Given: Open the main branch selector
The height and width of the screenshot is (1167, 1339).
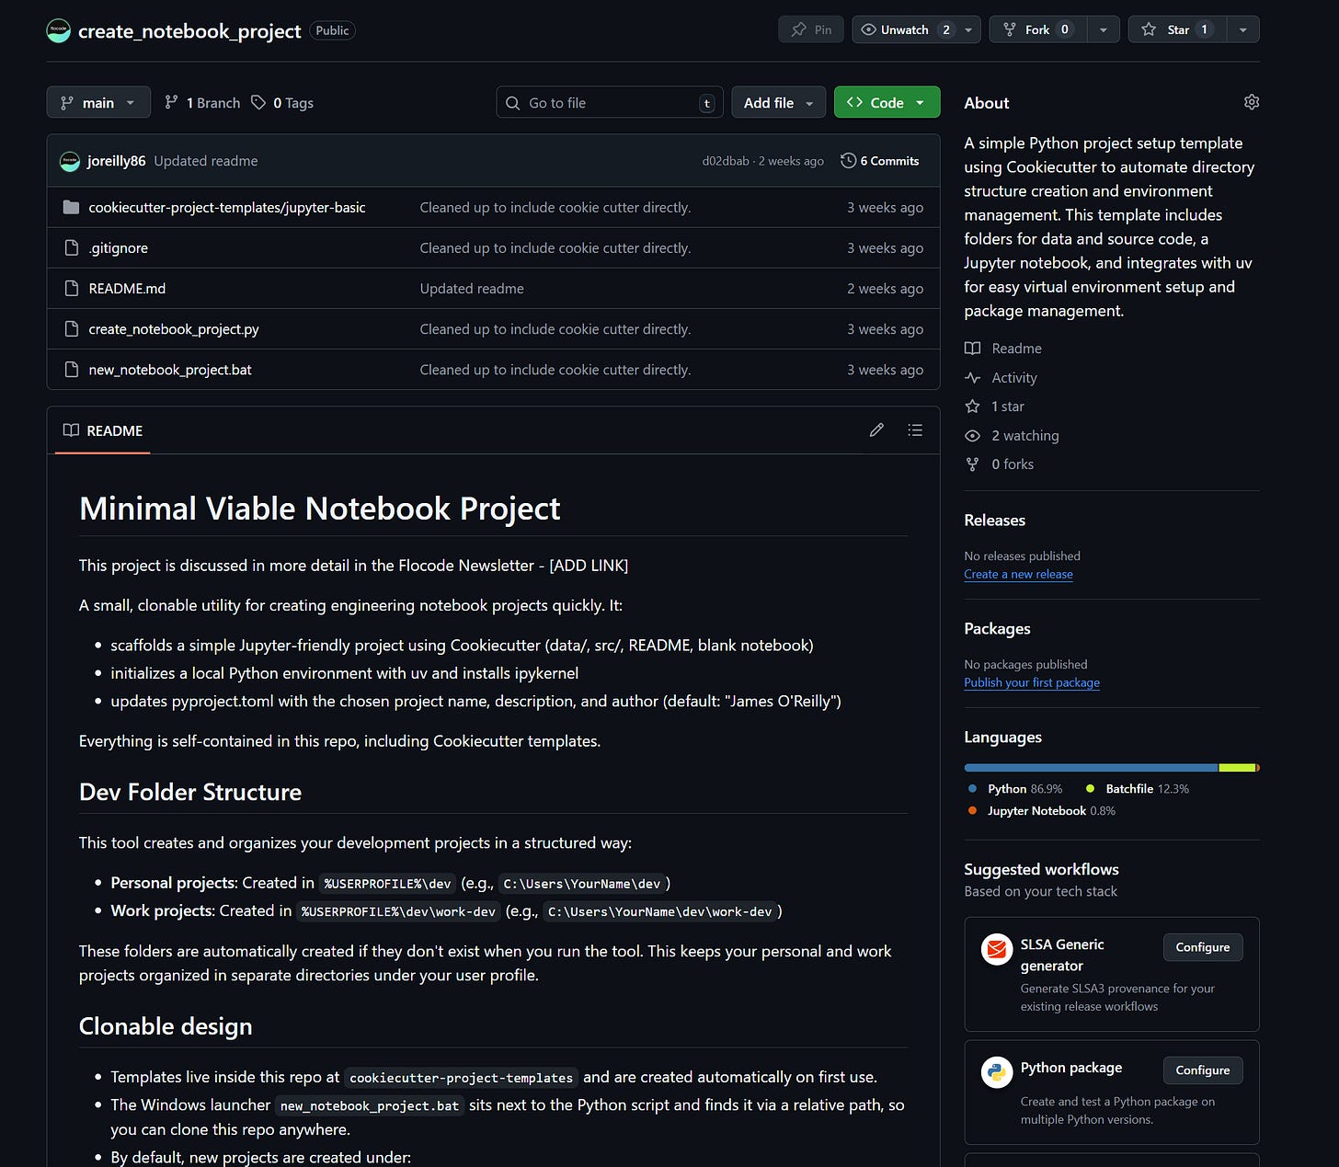Looking at the screenshot, I should coord(97,103).
